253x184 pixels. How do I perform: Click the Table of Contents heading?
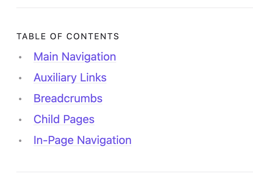68,36
